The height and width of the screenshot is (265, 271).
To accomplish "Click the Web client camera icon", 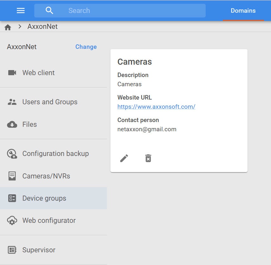I will click(12, 73).
